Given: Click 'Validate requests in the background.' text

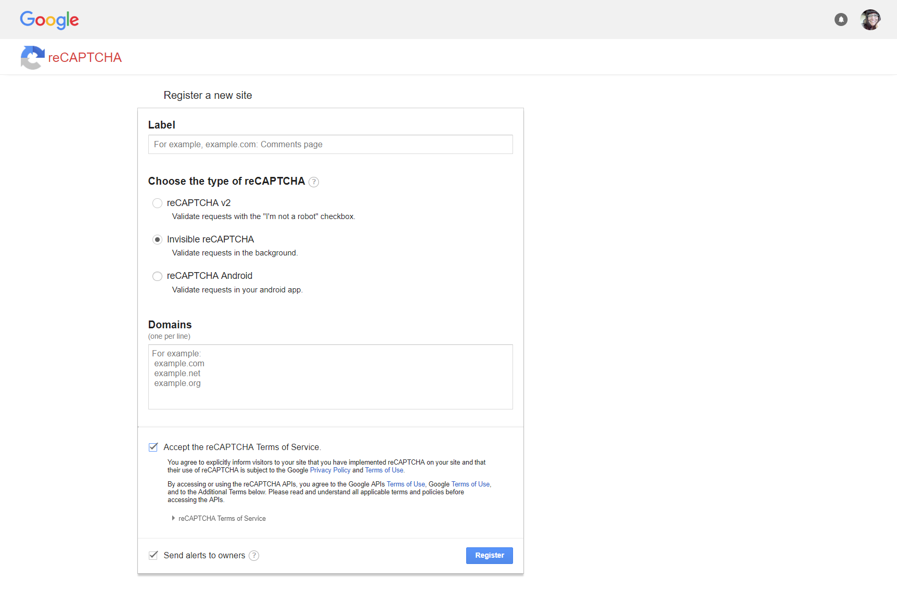Looking at the screenshot, I should [235, 253].
